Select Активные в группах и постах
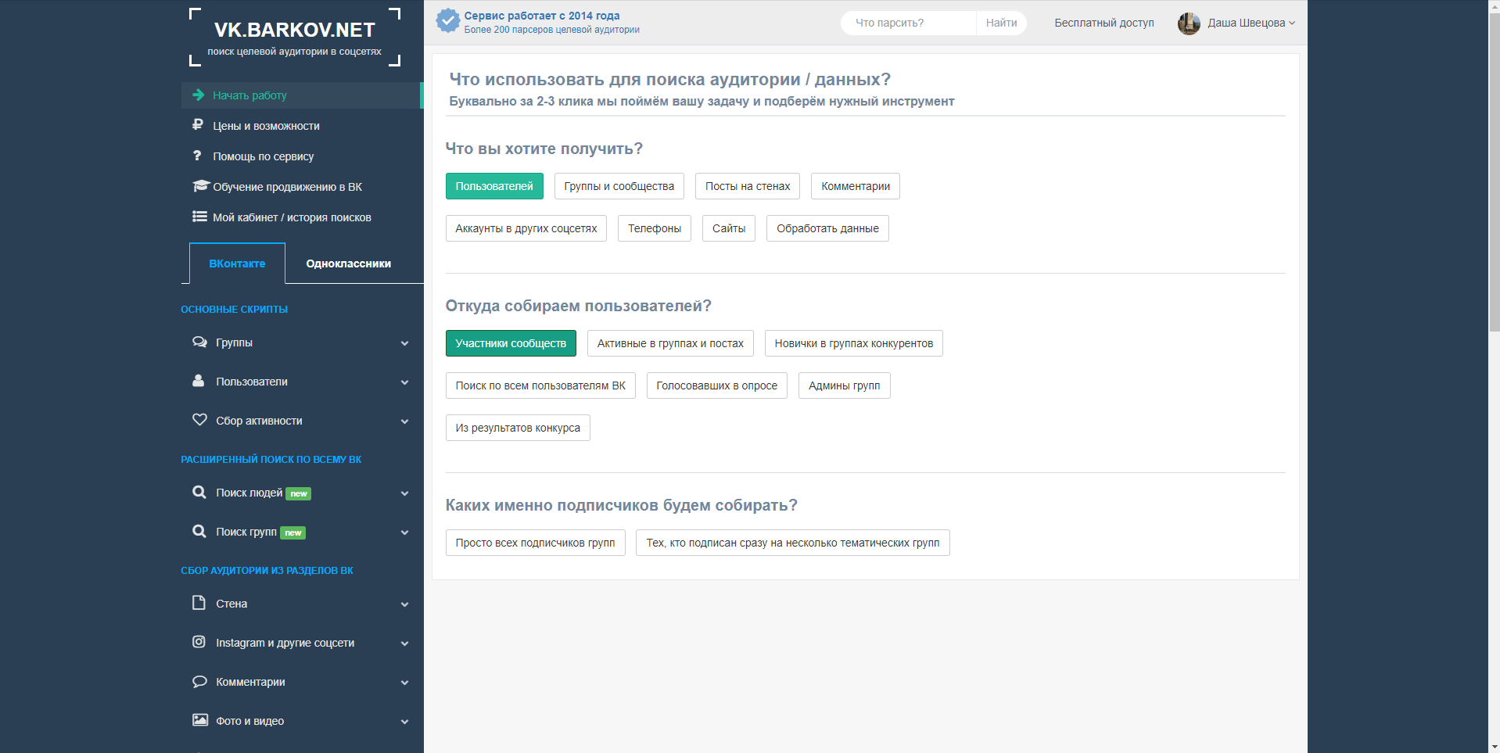 [670, 343]
